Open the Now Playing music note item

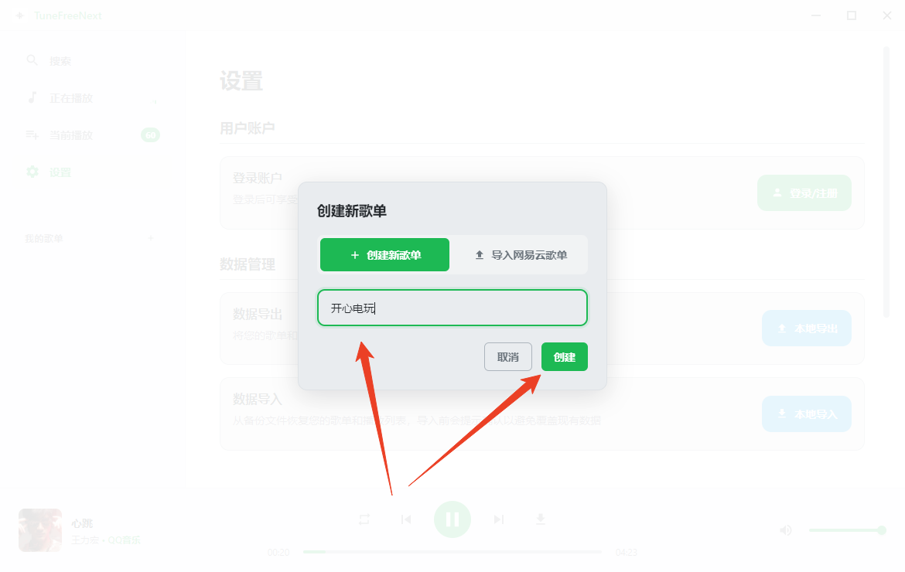[x=32, y=97]
